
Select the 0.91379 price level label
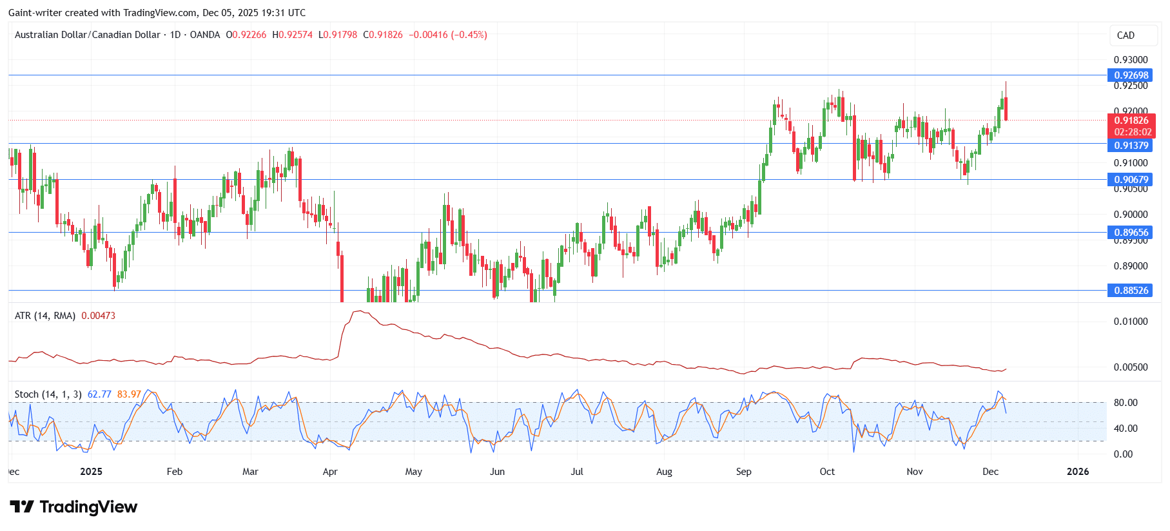(1131, 146)
